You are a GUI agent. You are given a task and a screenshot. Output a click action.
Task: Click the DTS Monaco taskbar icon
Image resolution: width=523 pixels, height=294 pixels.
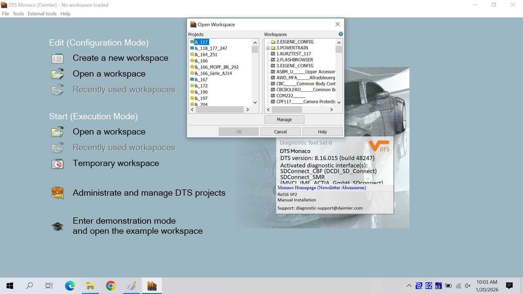152,286
